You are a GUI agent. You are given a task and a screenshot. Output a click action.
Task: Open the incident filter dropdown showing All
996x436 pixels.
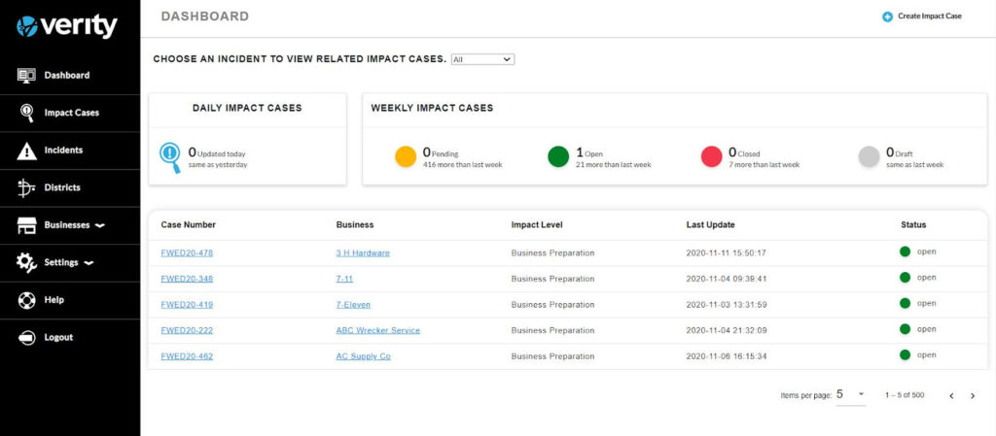coord(482,59)
